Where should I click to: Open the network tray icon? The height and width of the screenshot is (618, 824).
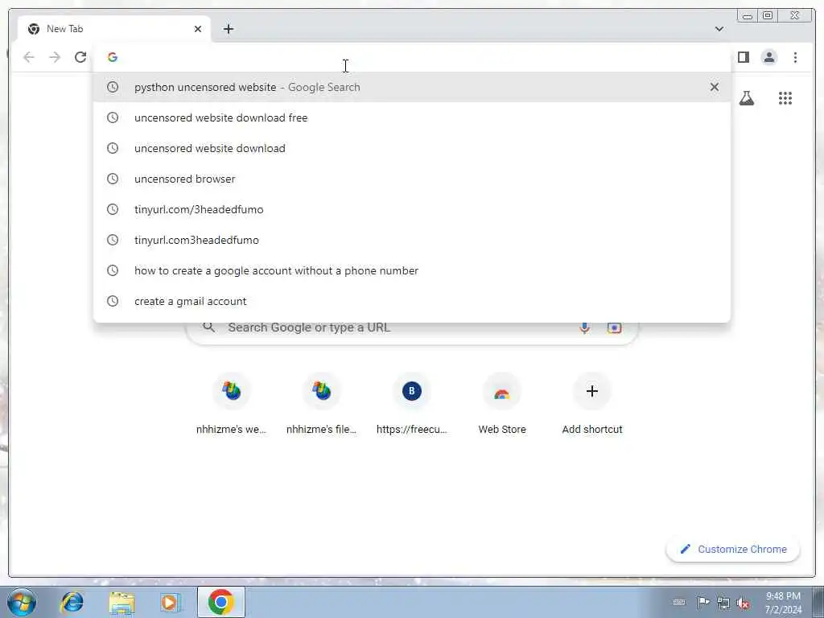click(x=723, y=603)
